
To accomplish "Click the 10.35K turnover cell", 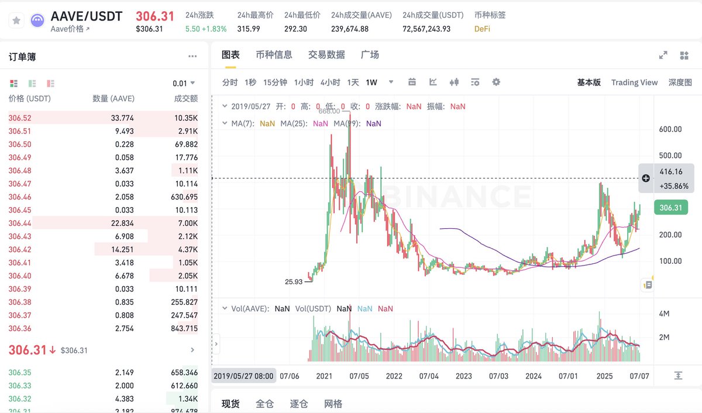I will coord(186,118).
